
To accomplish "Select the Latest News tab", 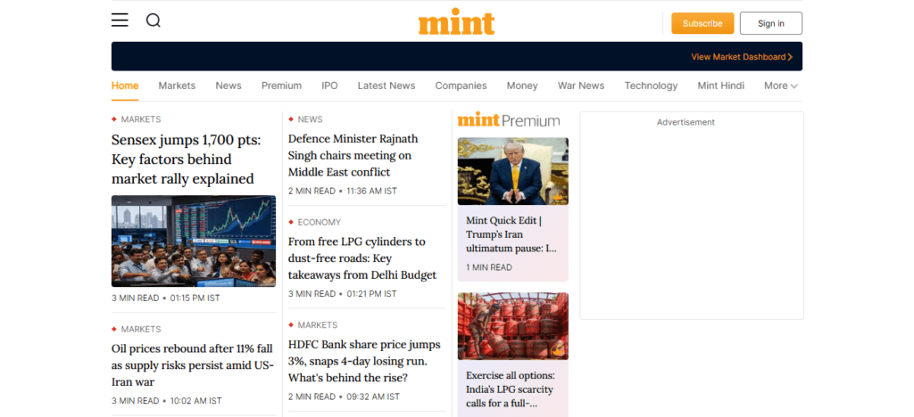I will click(386, 86).
